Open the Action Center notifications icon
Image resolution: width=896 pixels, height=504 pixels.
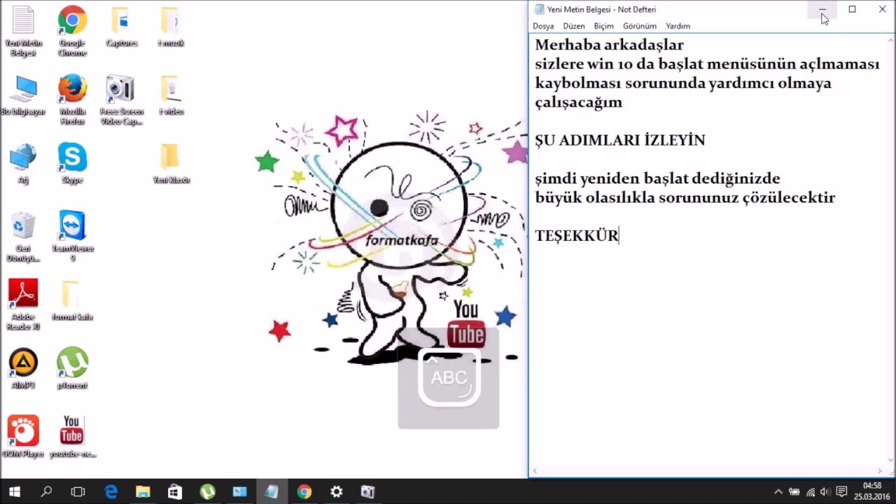point(842,492)
